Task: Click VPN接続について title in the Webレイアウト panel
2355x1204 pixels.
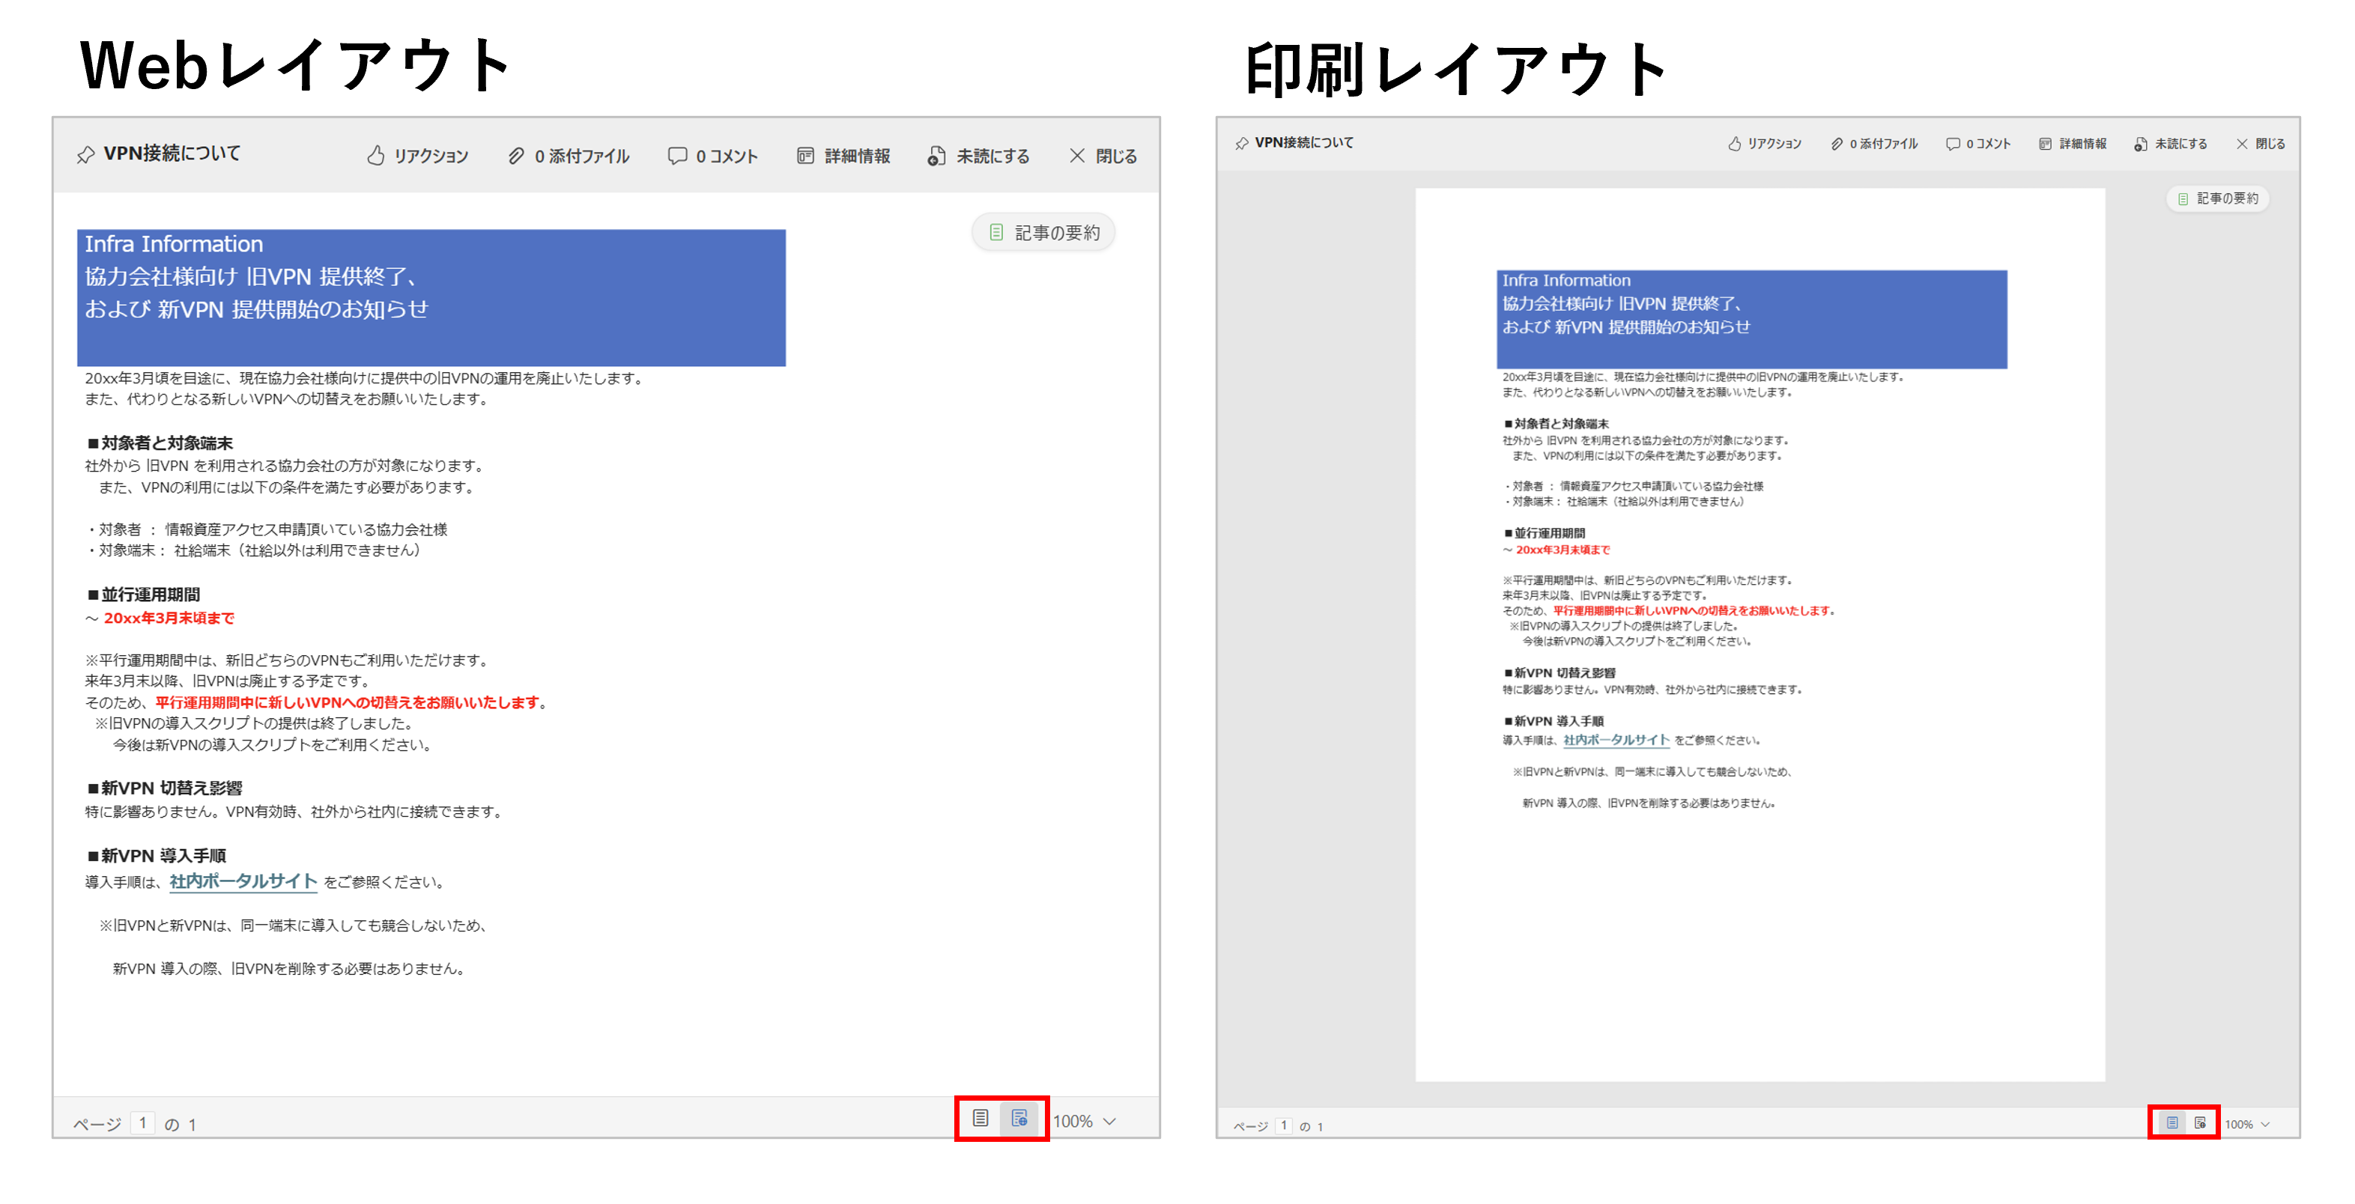Action: [172, 153]
